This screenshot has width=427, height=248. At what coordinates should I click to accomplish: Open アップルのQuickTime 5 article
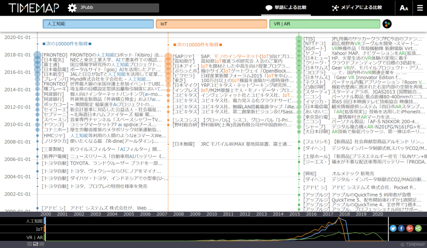click(x=357, y=195)
